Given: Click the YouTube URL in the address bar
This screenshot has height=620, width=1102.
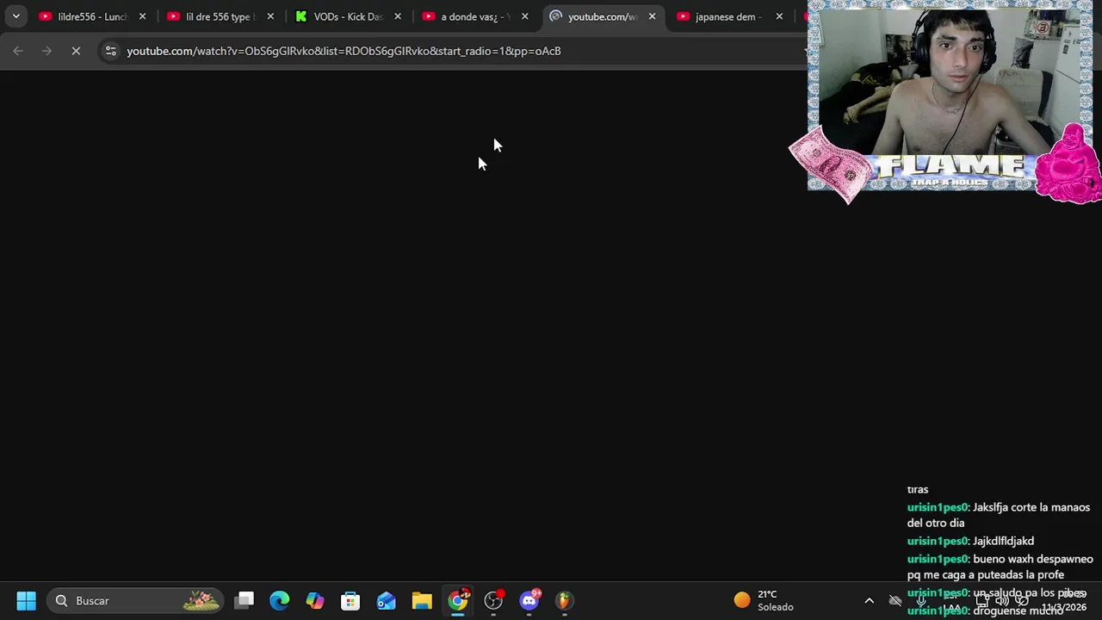Looking at the screenshot, I should pyautogui.click(x=344, y=51).
